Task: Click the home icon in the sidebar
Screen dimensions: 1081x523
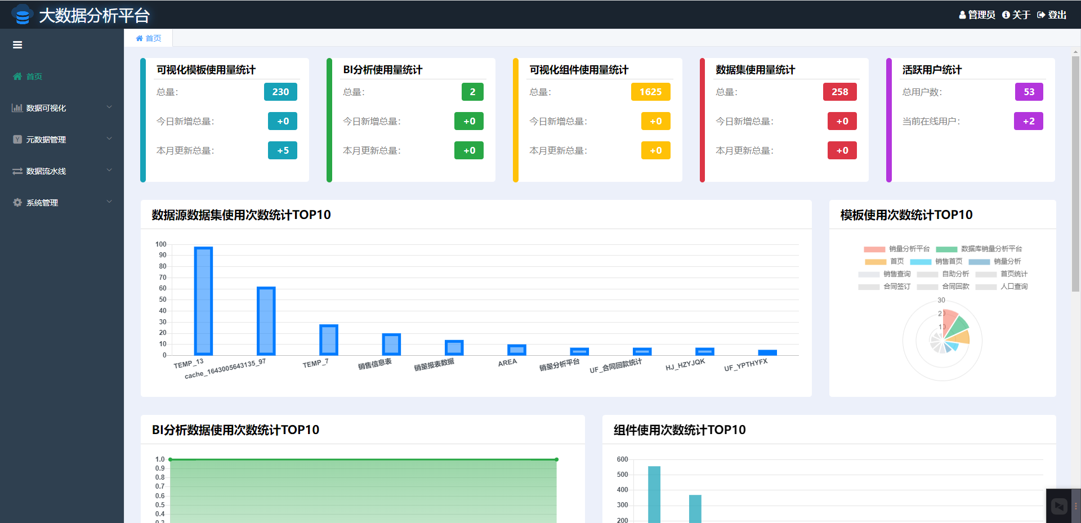Action: pos(17,76)
